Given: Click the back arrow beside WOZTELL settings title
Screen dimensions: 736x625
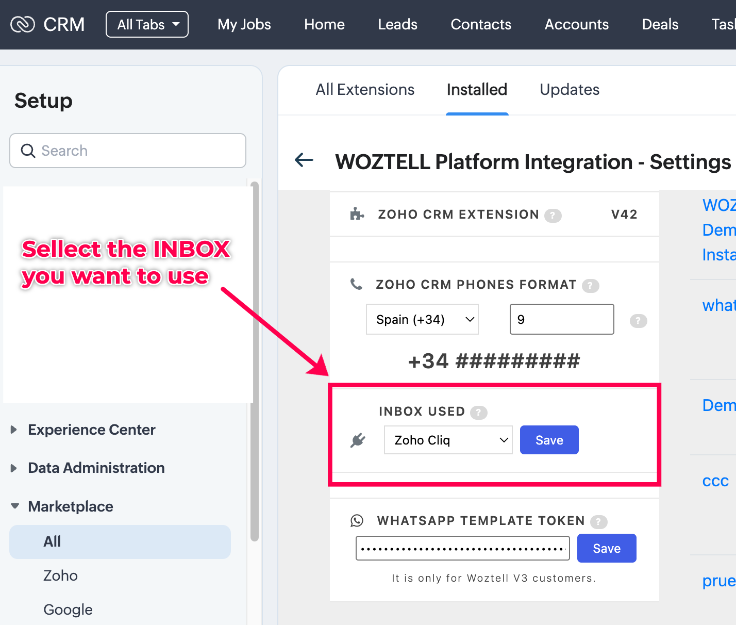Looking at the screenshot, I should (x=304, y=160).
